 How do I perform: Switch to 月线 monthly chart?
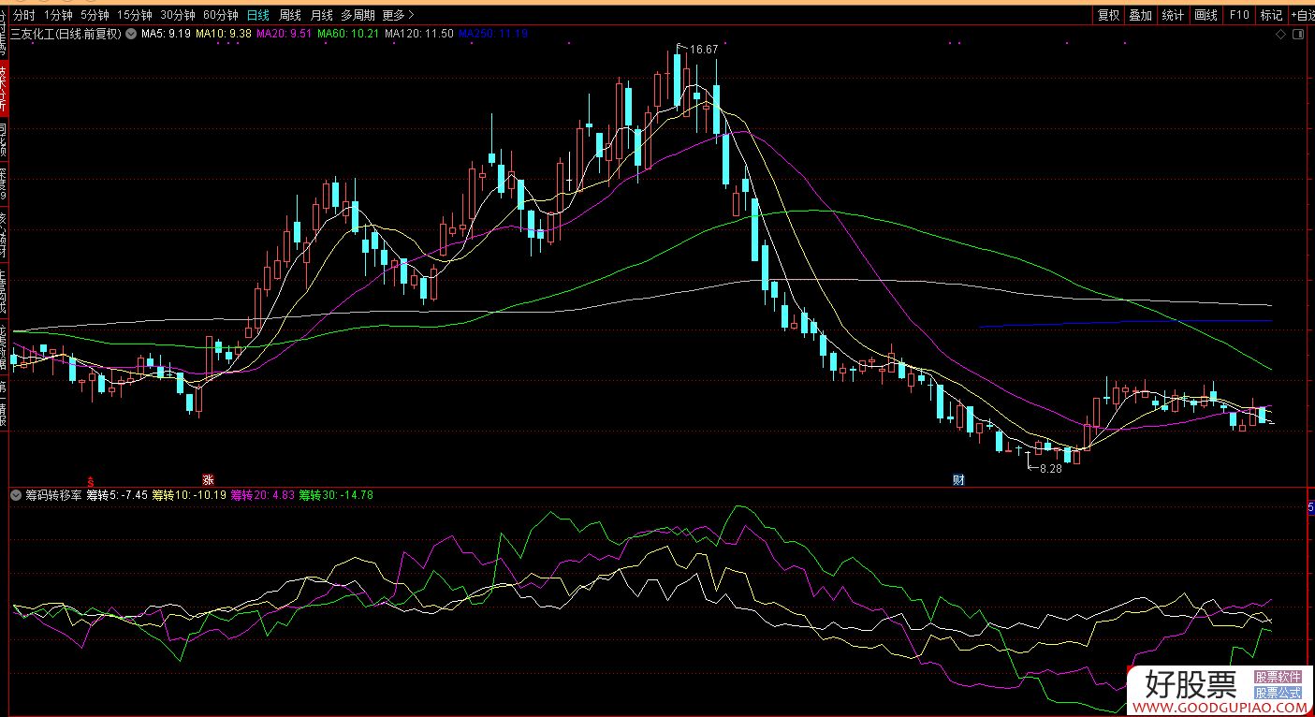click(321, 15)
